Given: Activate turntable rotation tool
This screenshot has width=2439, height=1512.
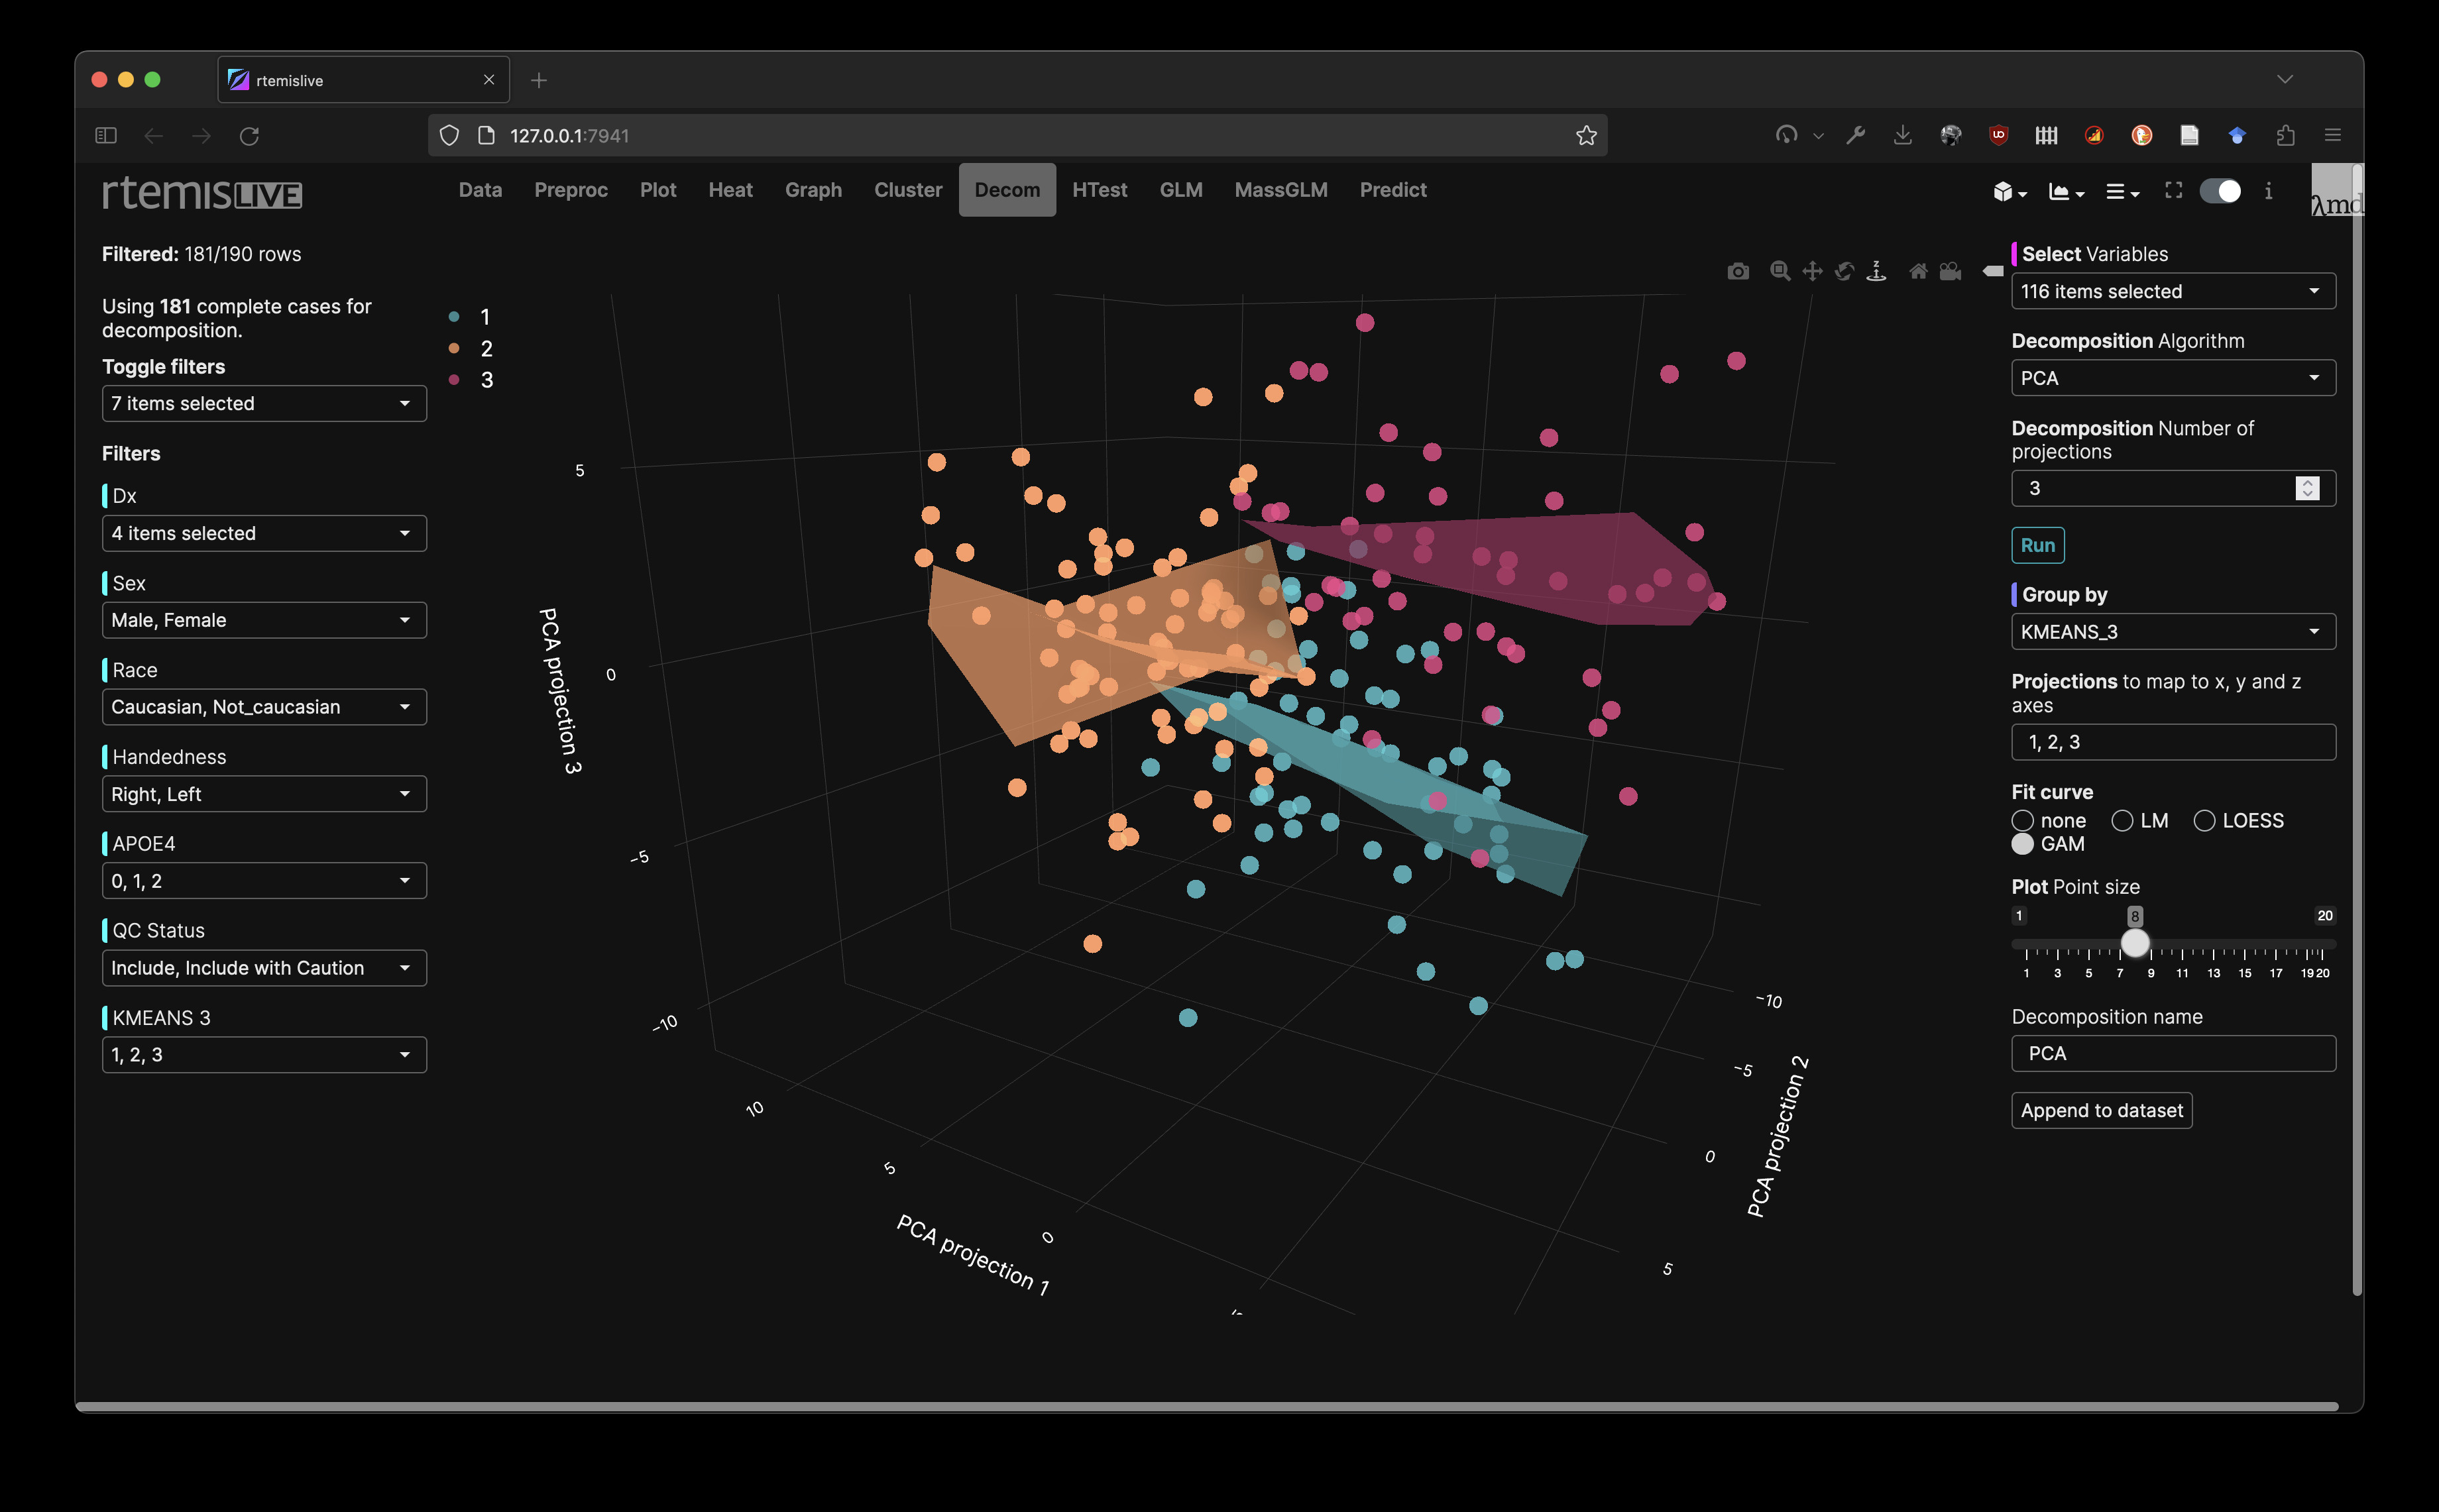Looking at the screenshot, I should [1877, 271].
